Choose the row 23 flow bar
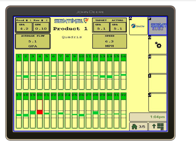The width and height of the screenshot is (196, 158). (61, 114)
